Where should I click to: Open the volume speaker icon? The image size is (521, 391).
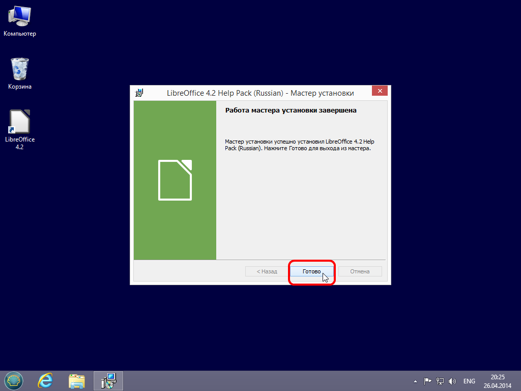tap(452, 381)
